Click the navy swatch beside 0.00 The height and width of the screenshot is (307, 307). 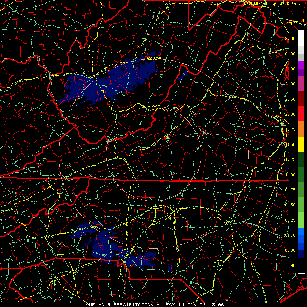301,254
